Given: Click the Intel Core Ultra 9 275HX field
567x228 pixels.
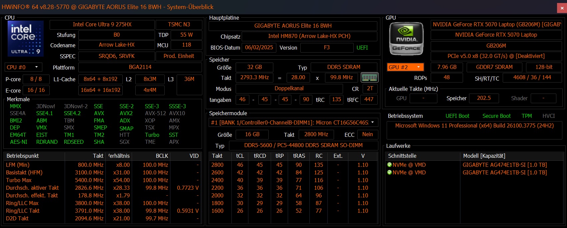Looking at the screenshot, I should pos(102,25).
